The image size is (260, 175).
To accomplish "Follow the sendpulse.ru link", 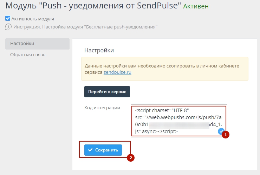I will pos(117,72).
